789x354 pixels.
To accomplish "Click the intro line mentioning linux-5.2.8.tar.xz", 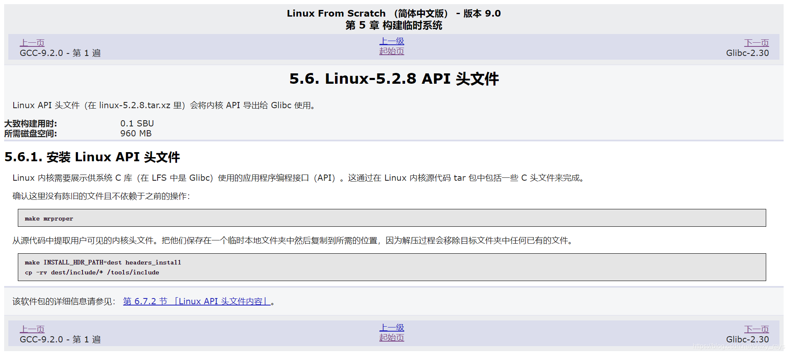I will pyautogui.click(x=164, y=105).
